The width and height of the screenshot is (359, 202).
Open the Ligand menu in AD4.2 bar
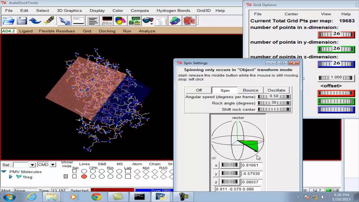click(x=26, y=31)
